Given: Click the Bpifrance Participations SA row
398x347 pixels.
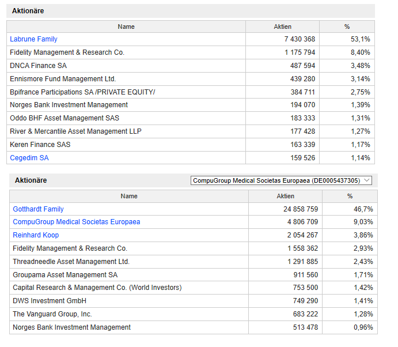Looking at the screenshot, I should (82, 92).
